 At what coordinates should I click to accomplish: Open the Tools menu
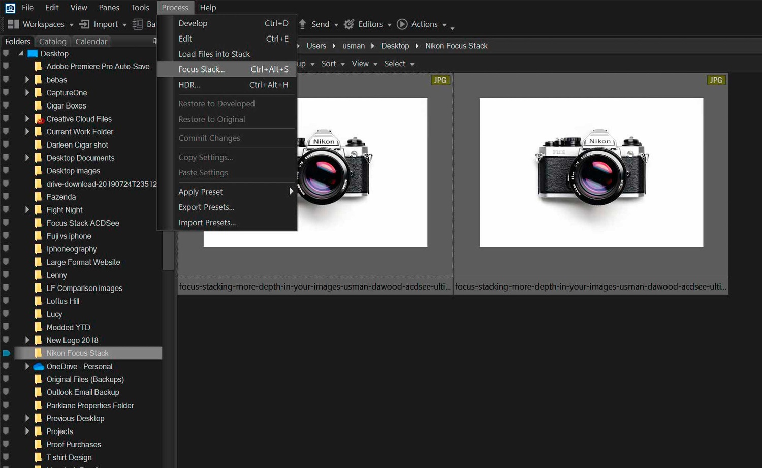coord(140,8)
